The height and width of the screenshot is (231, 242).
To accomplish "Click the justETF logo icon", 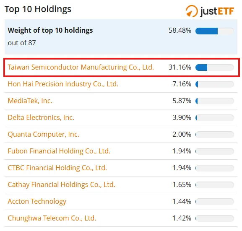I will (x=192, y=11).
